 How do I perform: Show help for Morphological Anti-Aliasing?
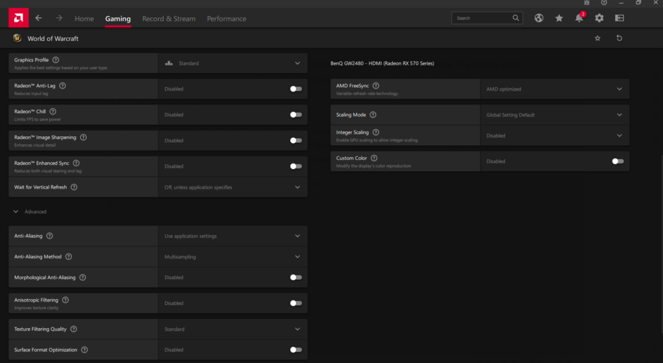tap(82, 277)
